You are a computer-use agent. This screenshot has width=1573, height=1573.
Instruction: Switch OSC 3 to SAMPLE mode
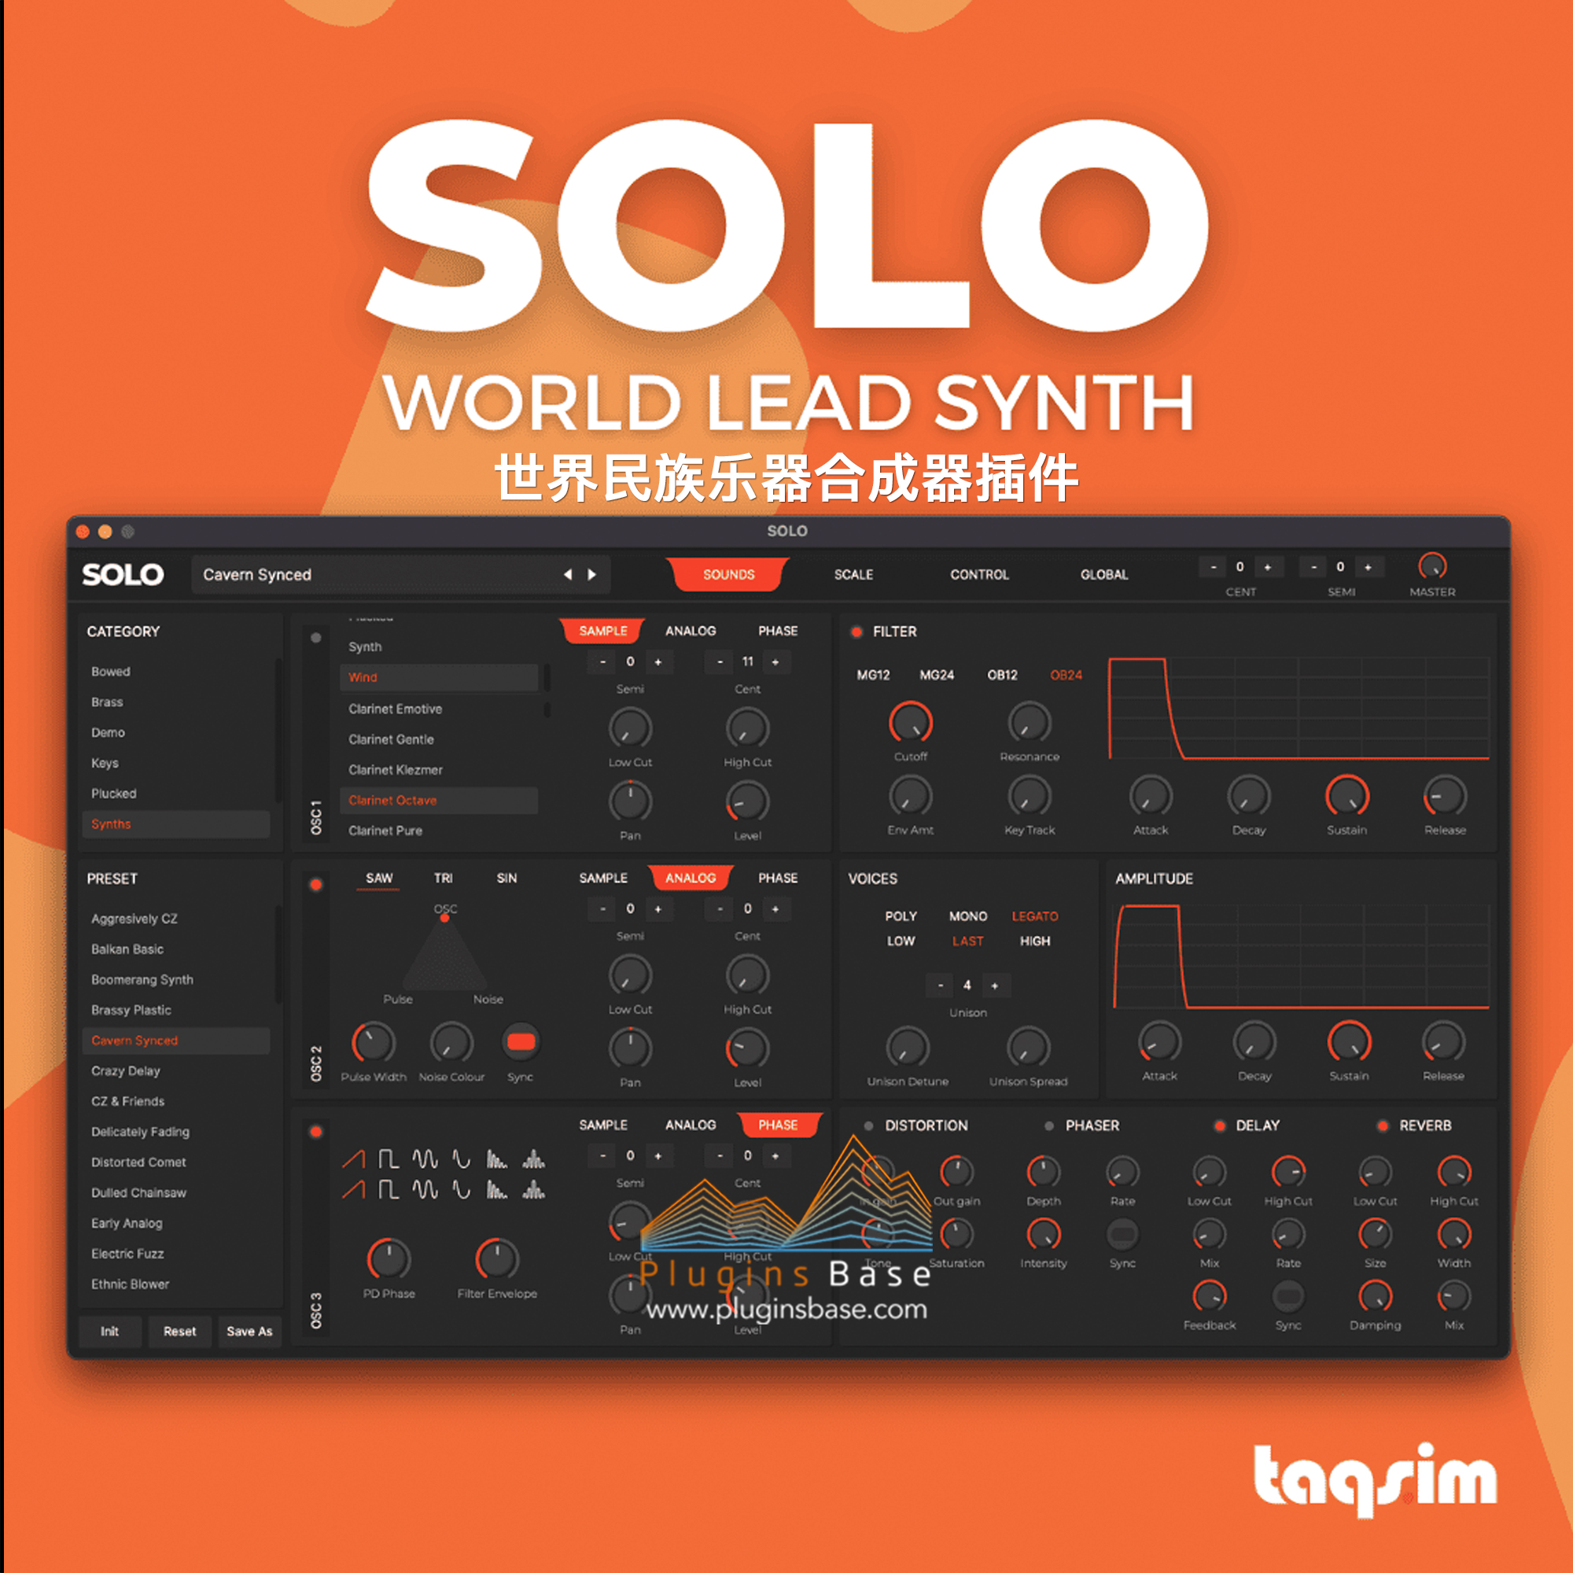tap(603, 1125)
